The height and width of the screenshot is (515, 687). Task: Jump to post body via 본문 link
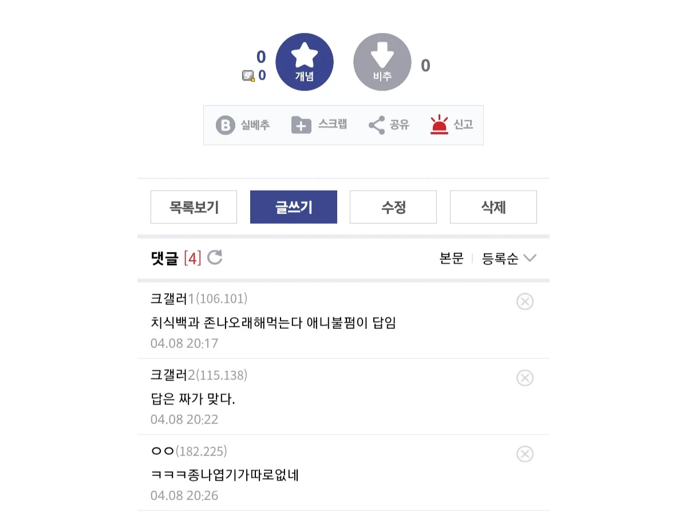point(451,259)
